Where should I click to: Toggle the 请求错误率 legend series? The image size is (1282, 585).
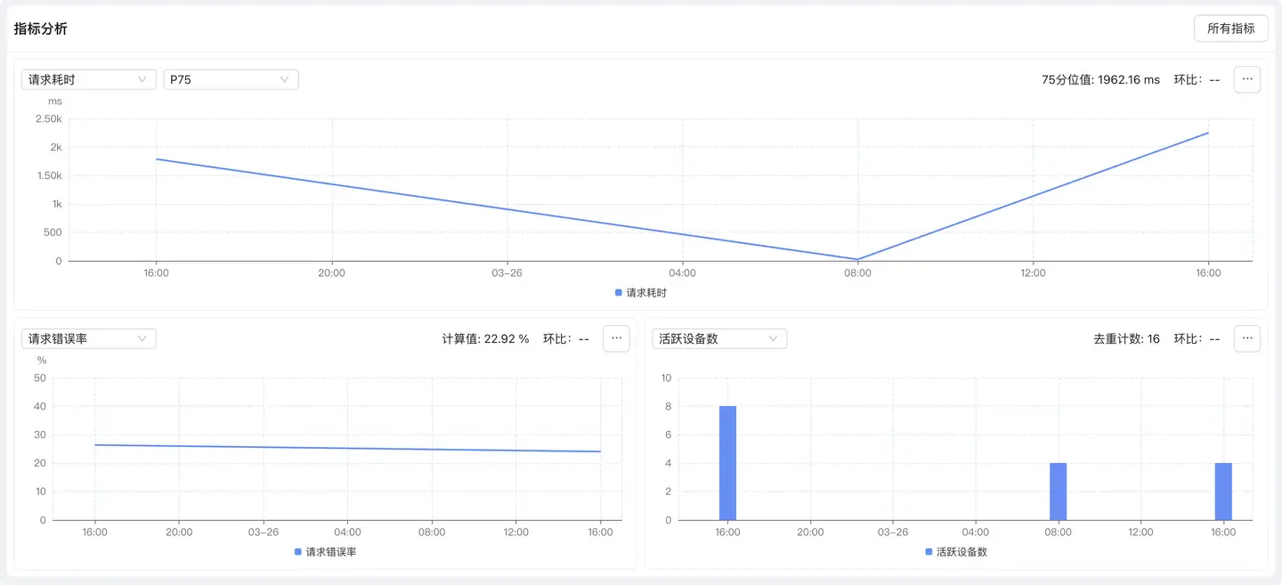tap(330, 551)
